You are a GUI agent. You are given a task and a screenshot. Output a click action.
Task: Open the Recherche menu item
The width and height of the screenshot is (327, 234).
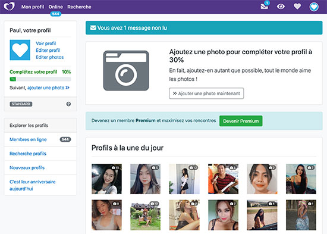(x=79, y=7)
